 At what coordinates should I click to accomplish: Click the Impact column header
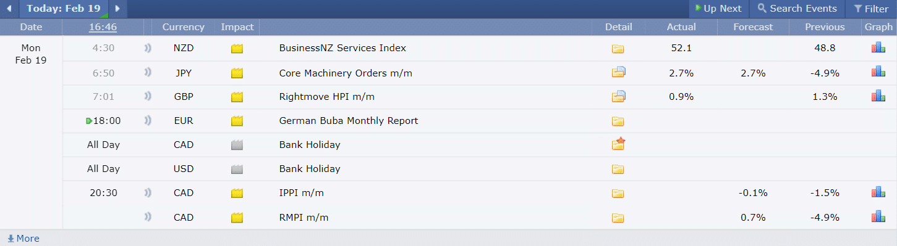tap(237, 27)
